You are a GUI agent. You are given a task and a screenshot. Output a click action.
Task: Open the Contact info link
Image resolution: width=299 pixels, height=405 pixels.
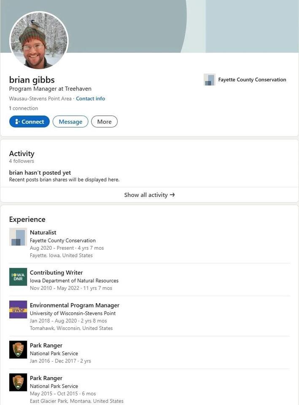pyautogui.click(x=90, y=99)
